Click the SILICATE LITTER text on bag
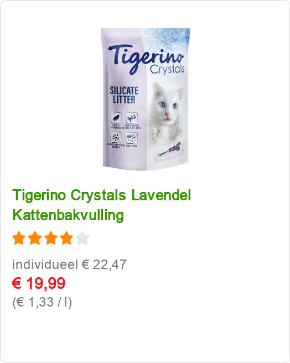This screenshot has height=363, width=290. click(x=124, y=95)
